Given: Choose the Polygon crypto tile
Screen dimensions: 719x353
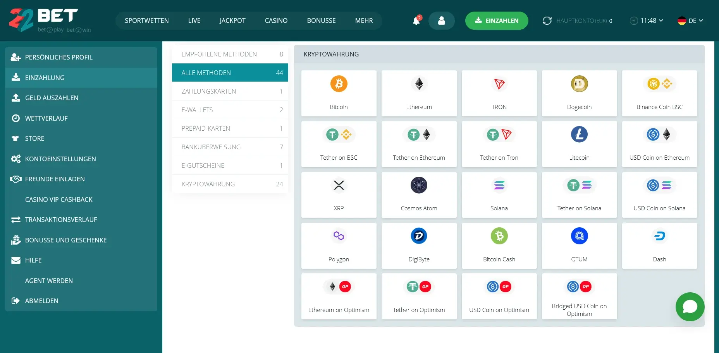Looking at the screenshot, I should (x=339, y=246).
